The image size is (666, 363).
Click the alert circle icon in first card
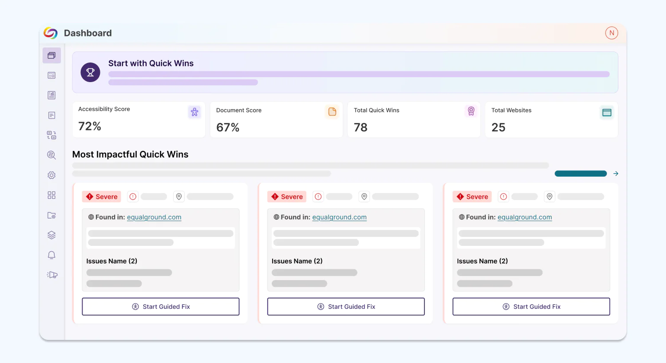(x=133, y=197)
